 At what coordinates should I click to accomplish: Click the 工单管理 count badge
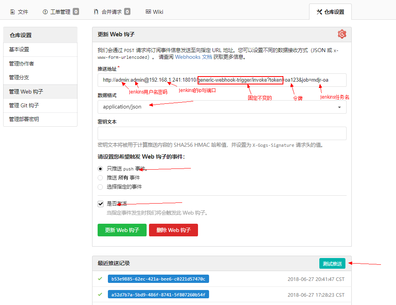pos(76,11)
